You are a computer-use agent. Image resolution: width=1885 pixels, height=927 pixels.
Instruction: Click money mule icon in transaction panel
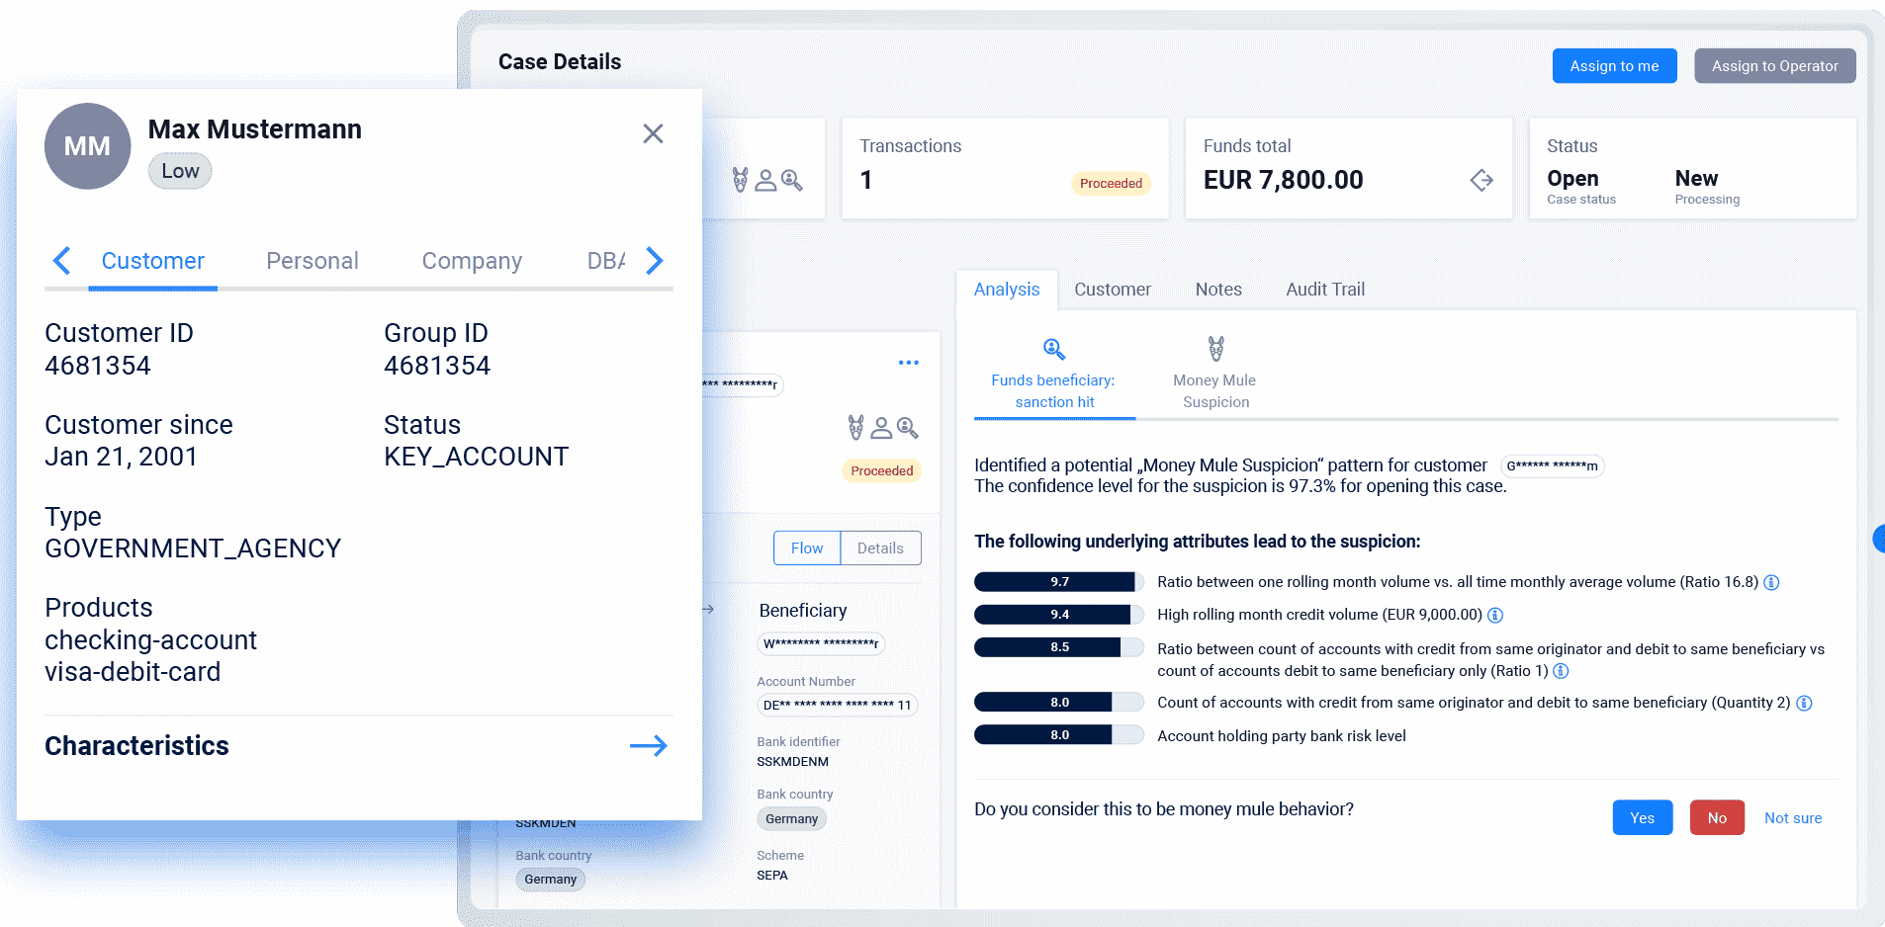coord(855,427)
